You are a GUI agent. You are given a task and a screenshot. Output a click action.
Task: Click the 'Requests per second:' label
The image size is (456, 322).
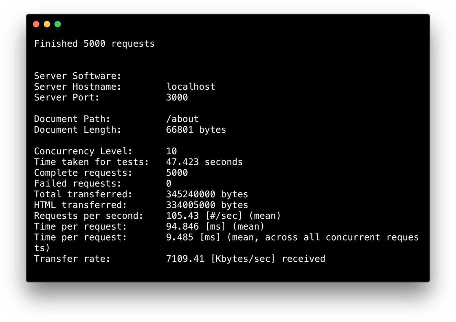click(89, 216)
